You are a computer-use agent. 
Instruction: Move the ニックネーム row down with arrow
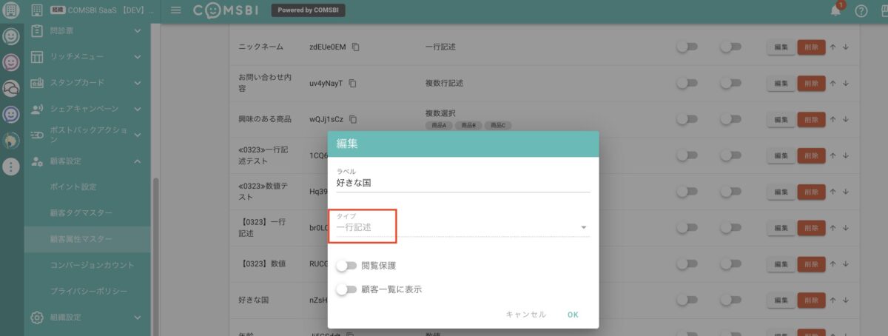pyautogui.click(x=845, y=47)
